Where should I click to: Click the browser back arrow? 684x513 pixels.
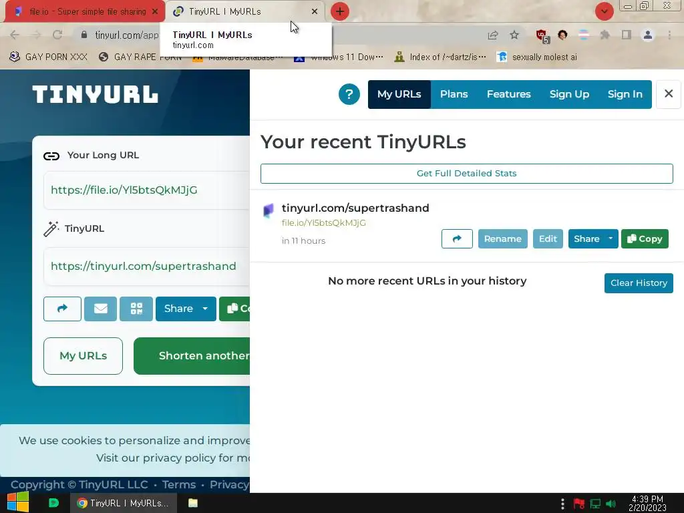15,35
